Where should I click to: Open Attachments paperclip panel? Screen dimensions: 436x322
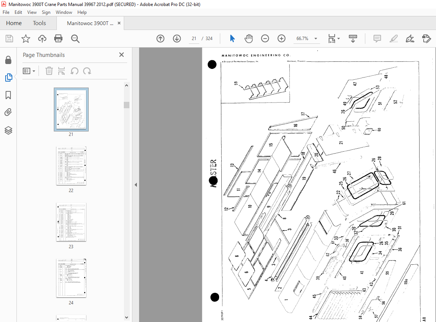(x=8, y=112)
